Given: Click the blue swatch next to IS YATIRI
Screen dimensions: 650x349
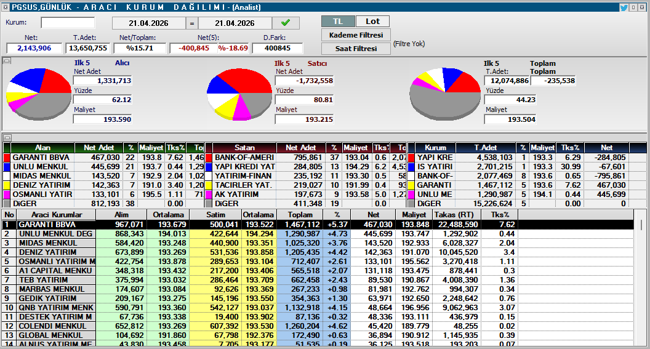Looking at the screenshot, I should pyautogui.click(x=411, y=167).
